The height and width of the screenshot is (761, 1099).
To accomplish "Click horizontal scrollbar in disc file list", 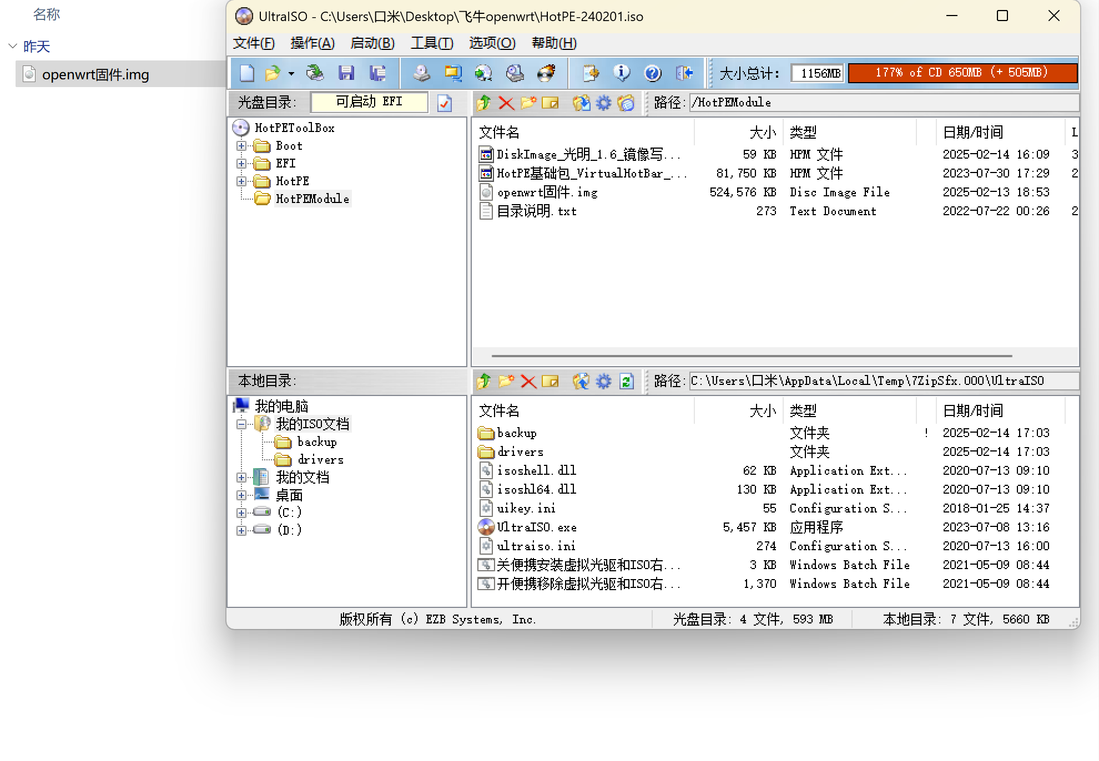I will tap(752, 356).
